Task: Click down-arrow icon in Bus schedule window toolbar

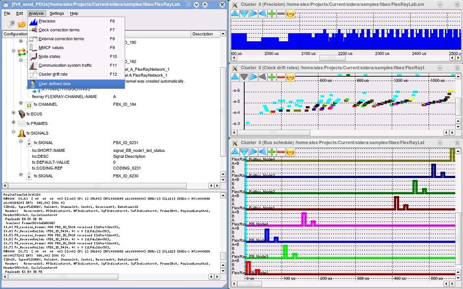Action: pyautogui.click(x=244, y=152)
